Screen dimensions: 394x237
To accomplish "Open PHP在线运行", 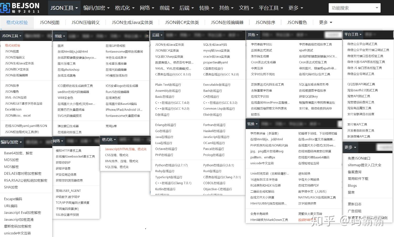I will click(164, 155).
